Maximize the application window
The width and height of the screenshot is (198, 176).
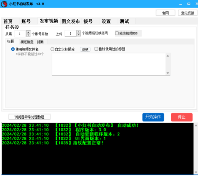[x=189, y=4]
